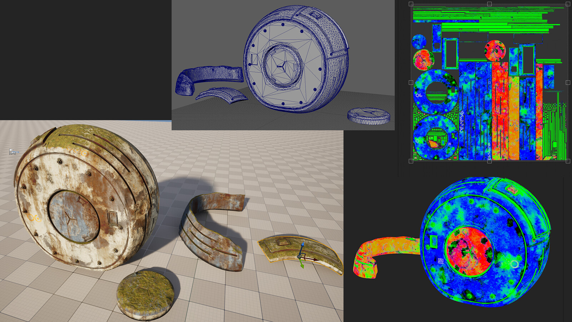Select the blue ring UV island with green shapes inside
This screenshot has width=572, height=322.
click(436, 137)
